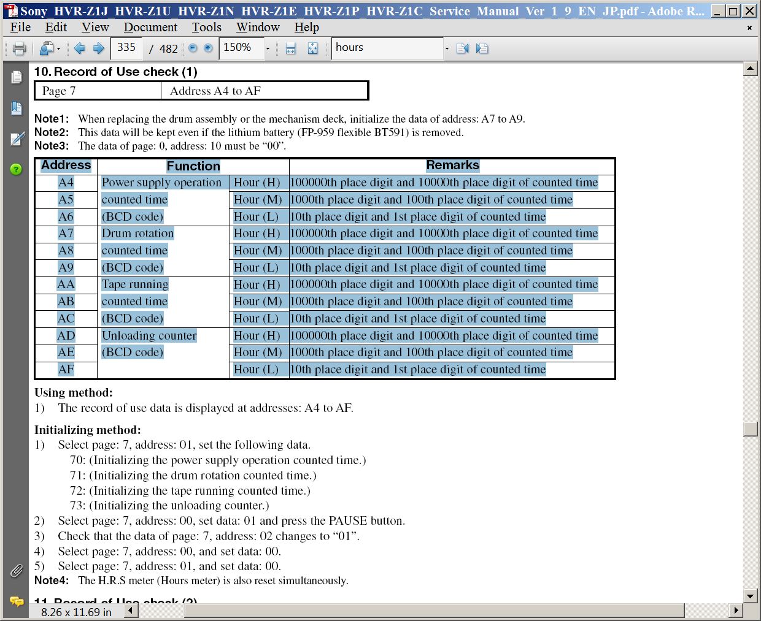Find next occurrence of 'hours'
The image size is (761, 621).
coord(482,48)
